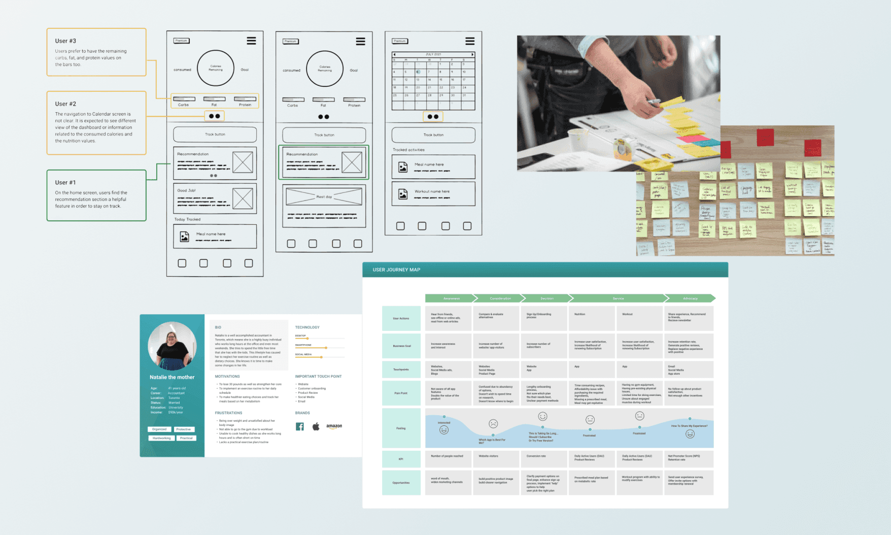Click Track button in the Good Job wireframe
Screen dimensions: 891x535
(215, 135)
